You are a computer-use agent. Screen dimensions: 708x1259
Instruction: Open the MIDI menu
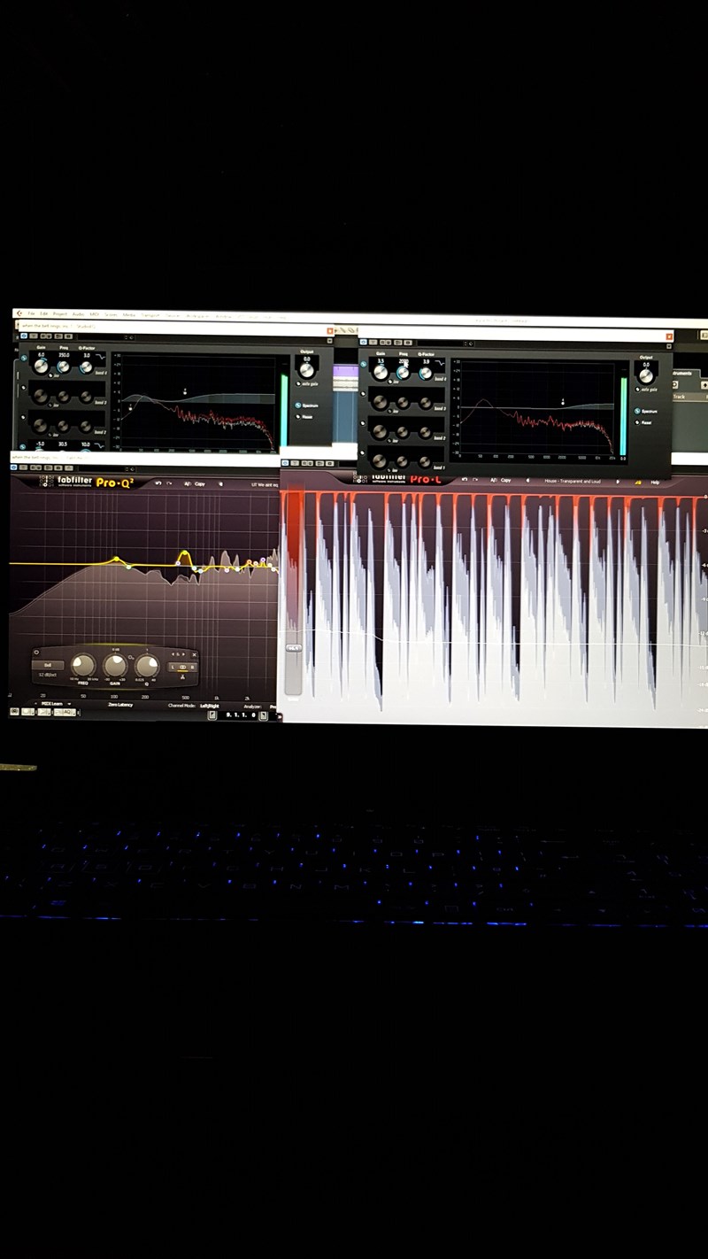[94, 314]
